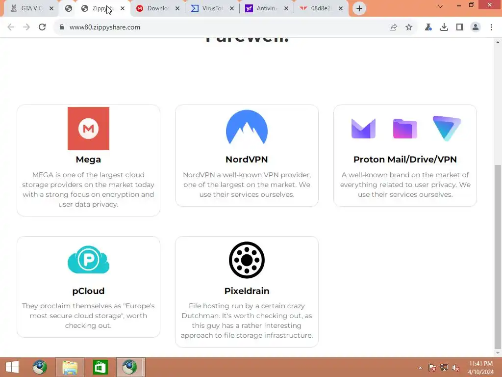Open the Action Center flag icon
The image size is (502, 377).
pos(432,368)
